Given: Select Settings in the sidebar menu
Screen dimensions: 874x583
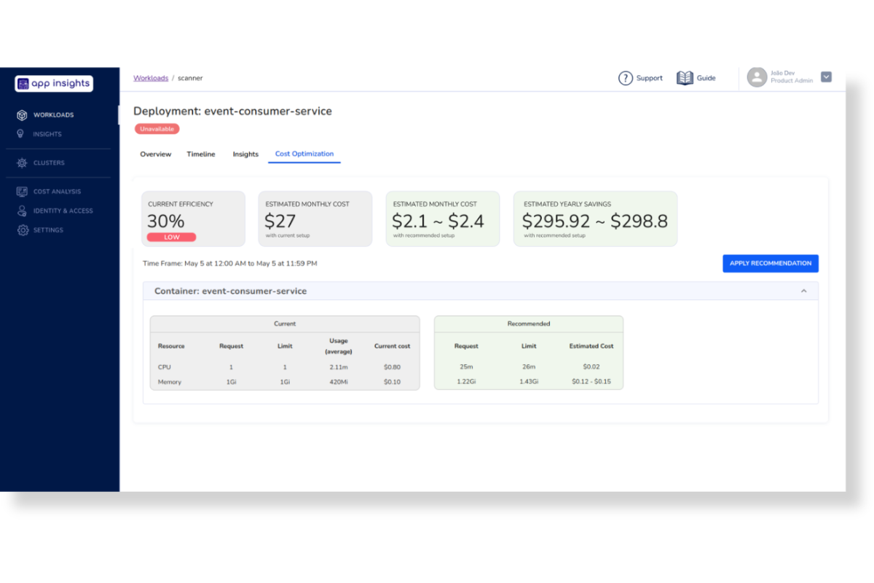Looking at the screenshot, I should coord(48,230).
